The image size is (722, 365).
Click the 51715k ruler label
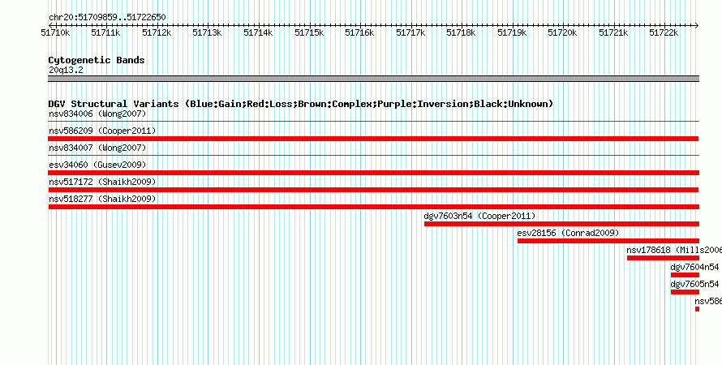309,32
